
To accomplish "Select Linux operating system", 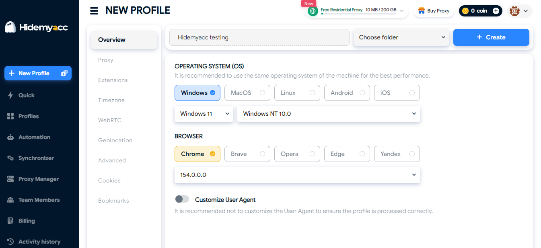I will point(297,93).
